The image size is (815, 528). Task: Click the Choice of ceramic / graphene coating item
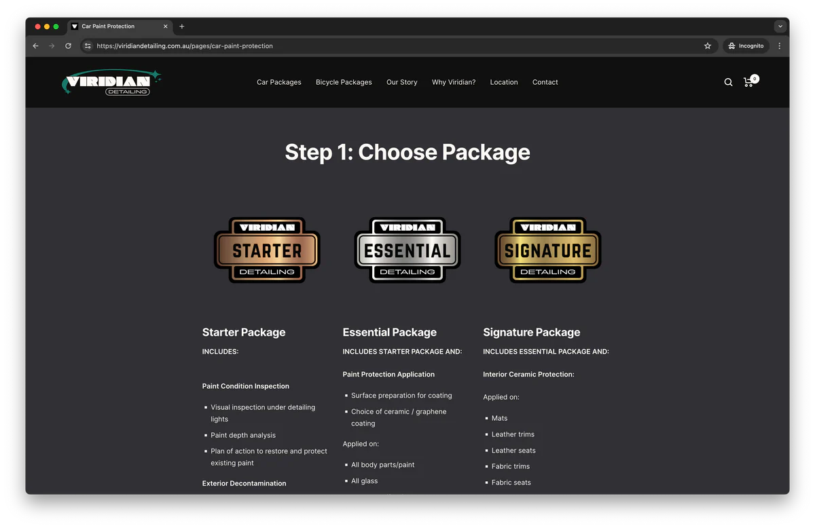coord(399,417)
